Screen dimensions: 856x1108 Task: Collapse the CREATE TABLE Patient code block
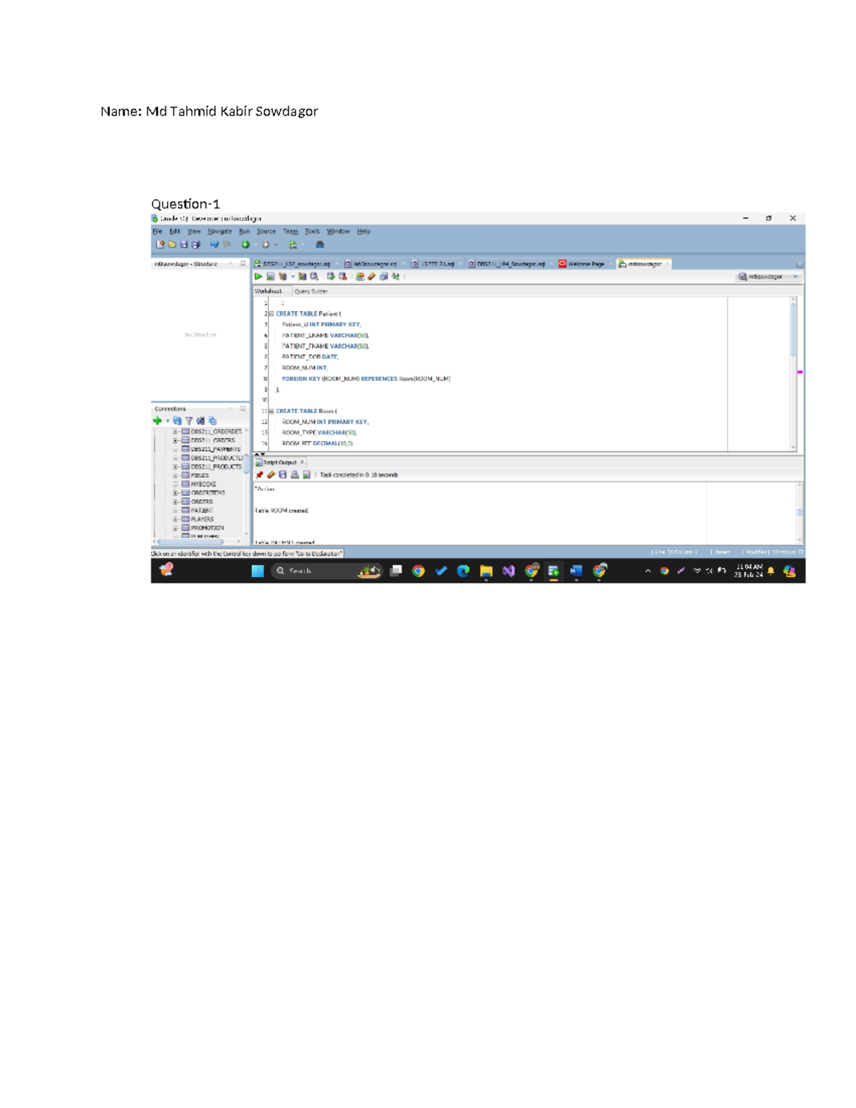coord(271,314)
